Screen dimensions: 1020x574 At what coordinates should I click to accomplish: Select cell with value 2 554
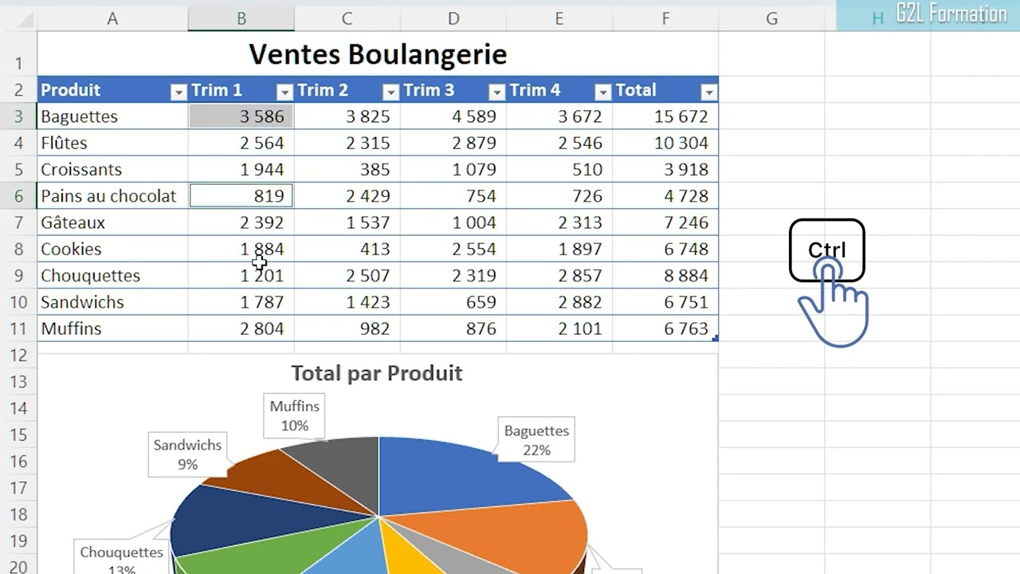point(453,249)
